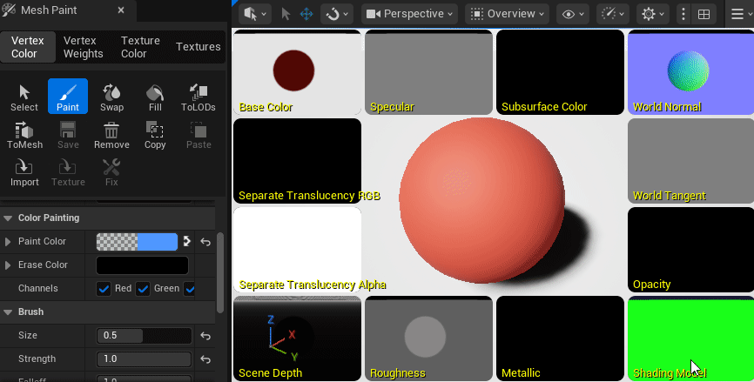Click the Import tool

tap(24, 172)
